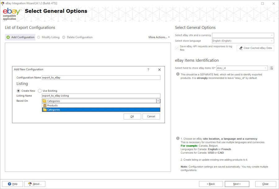Click the folder icon in Based On field

44,101
